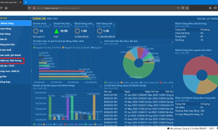Open the máy móc, thiết bị module
Screen dimensions: 218x130
[16, 71]
